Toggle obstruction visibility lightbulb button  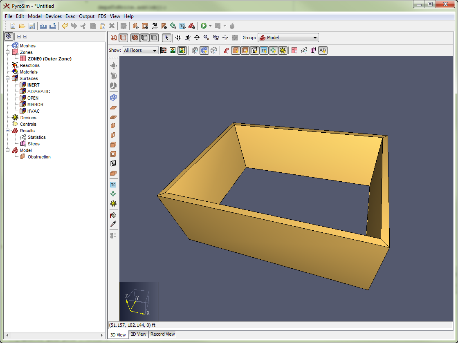[236, 51]
